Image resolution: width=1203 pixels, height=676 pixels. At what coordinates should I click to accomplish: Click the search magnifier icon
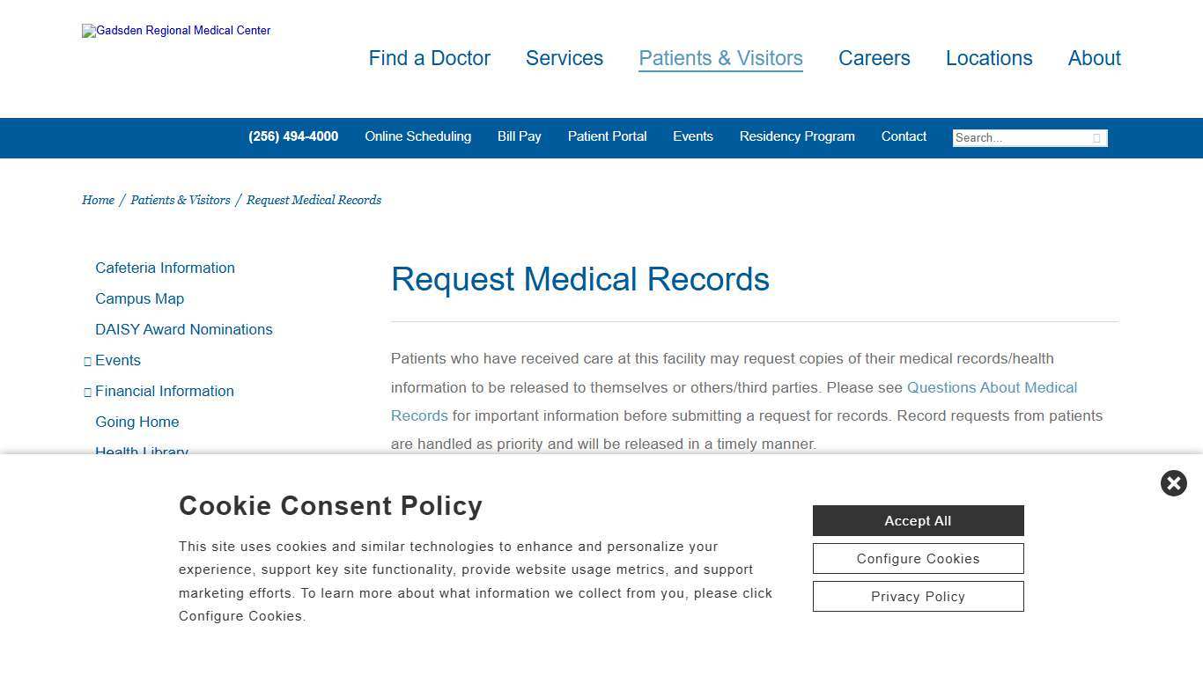(x=1096, y=138)
